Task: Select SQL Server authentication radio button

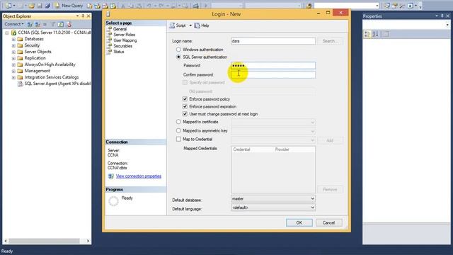Action: (178, 57)
